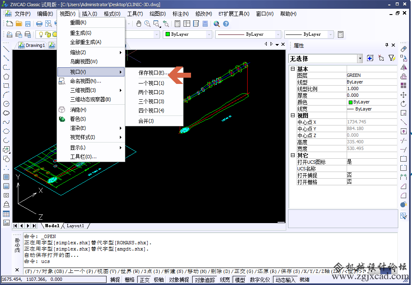Open the ByLayer color dropdown

pos(209,34)
